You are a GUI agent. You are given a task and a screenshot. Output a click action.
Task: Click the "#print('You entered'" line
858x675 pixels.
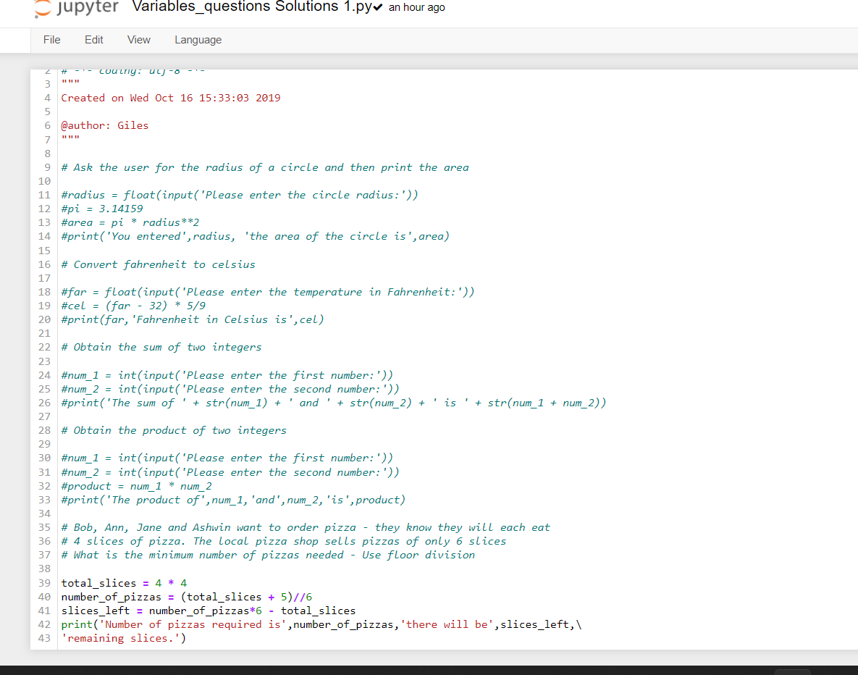click(255, 236)
